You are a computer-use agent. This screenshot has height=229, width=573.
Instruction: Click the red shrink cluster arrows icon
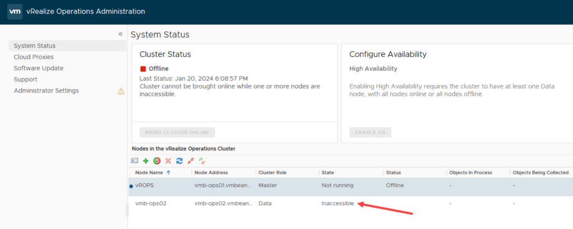190,160
